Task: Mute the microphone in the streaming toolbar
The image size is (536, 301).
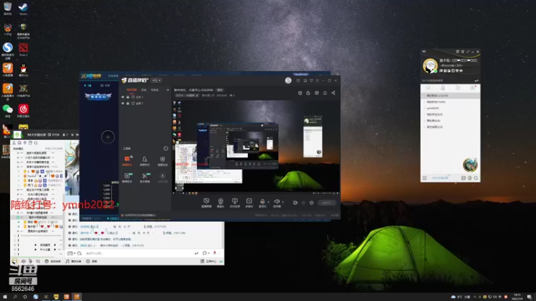Action: click(x=262, y=203)
